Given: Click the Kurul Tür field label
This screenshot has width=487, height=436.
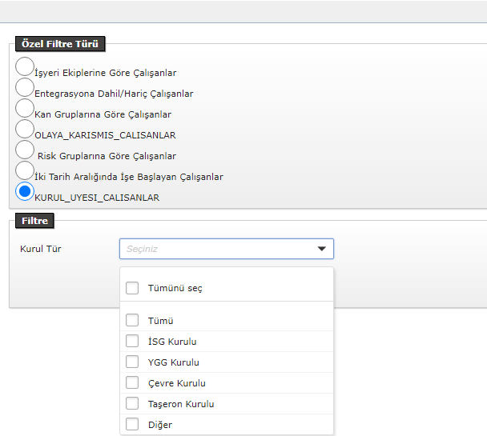Looking at the screenshot, I should [x=41, y=249].
